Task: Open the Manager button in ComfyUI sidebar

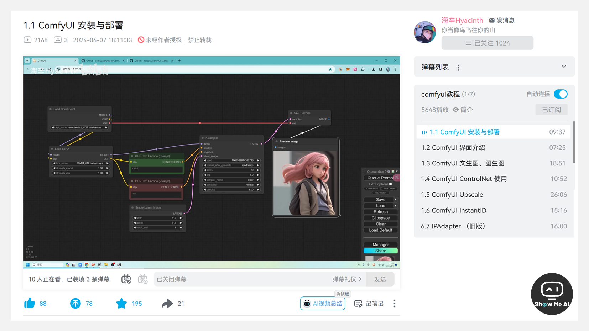Action: point(380,245)
